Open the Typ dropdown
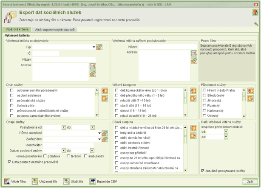Image resolution: width=261 pixels, height=188 pixels. pos(94,47)
